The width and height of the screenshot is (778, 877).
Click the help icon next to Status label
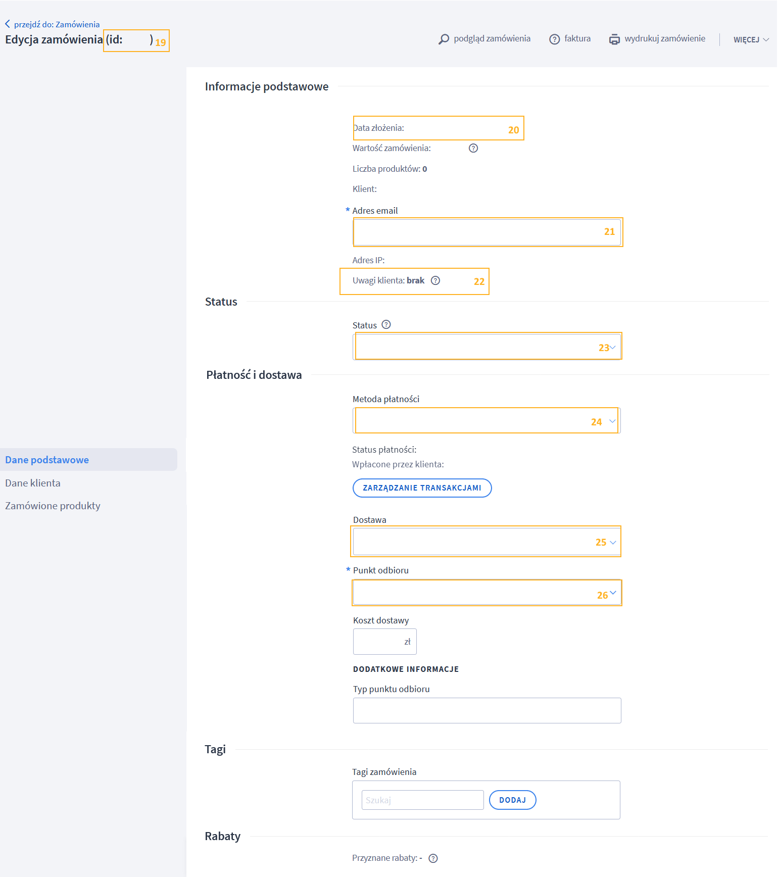[386, 325]
